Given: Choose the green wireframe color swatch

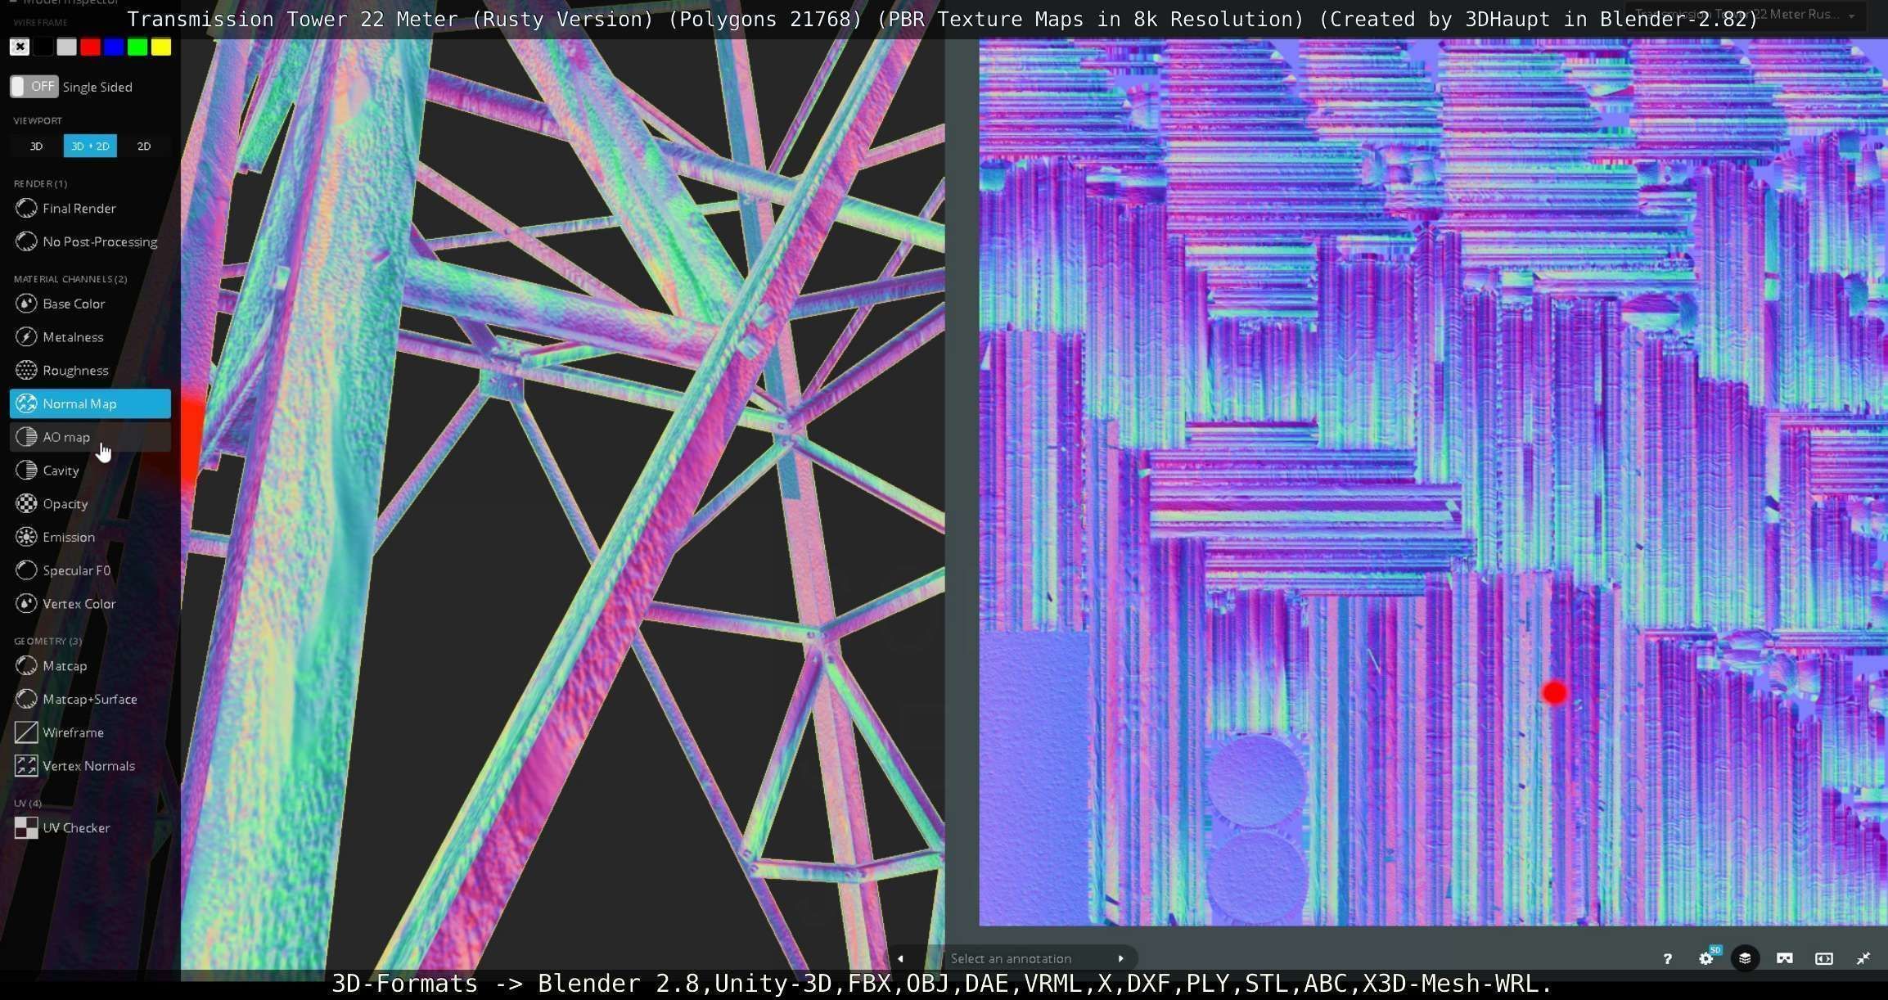Looking at the screenshot, I should point(137,47).
